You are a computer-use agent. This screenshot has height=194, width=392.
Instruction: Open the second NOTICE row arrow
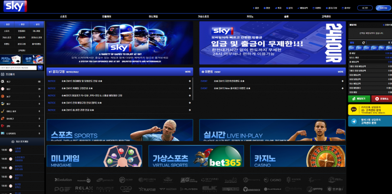[x=190, y=89]
